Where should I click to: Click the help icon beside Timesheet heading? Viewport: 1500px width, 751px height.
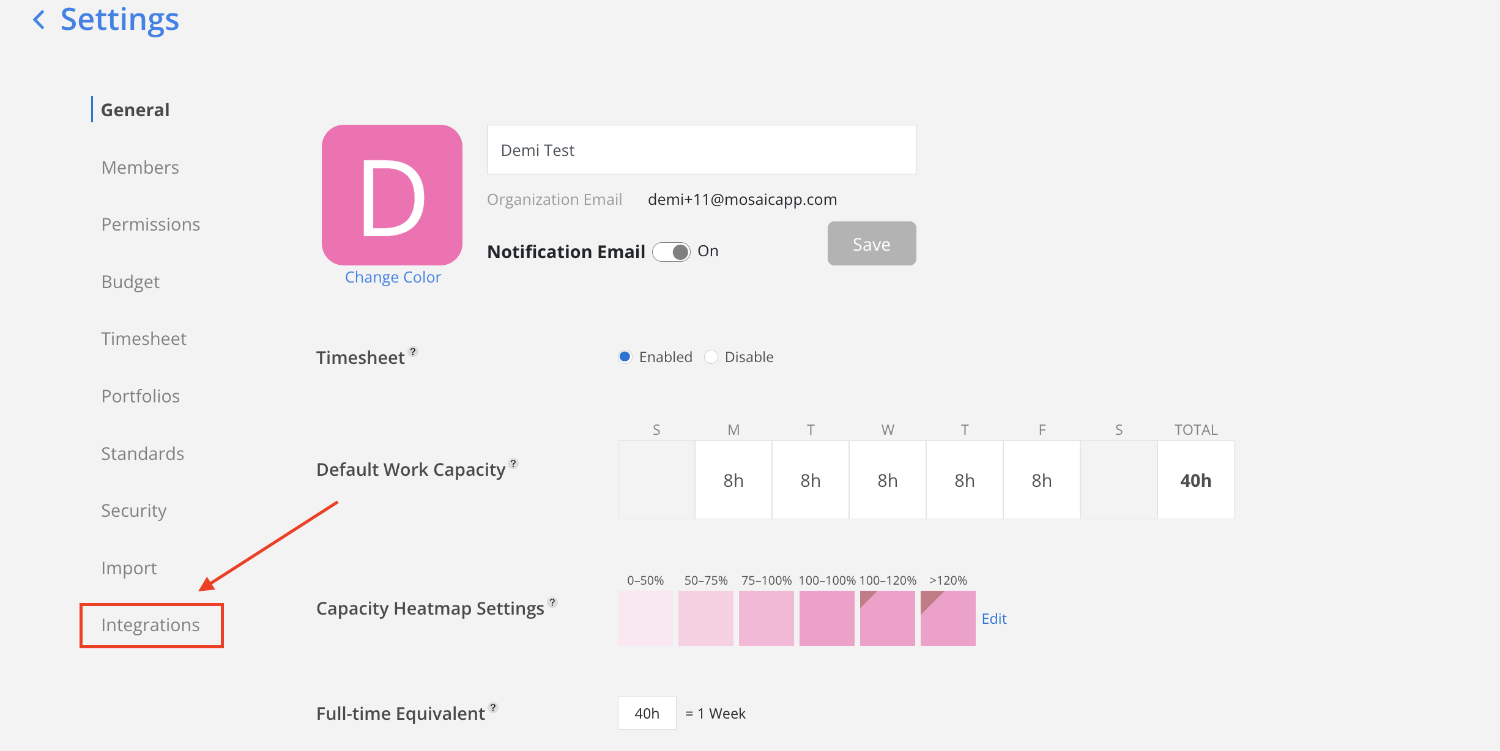[x=413, y=352]
